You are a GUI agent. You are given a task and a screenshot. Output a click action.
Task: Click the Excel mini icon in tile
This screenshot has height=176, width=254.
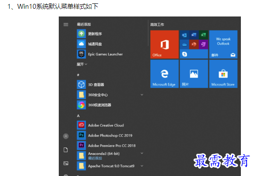click(x=203, y=35)
